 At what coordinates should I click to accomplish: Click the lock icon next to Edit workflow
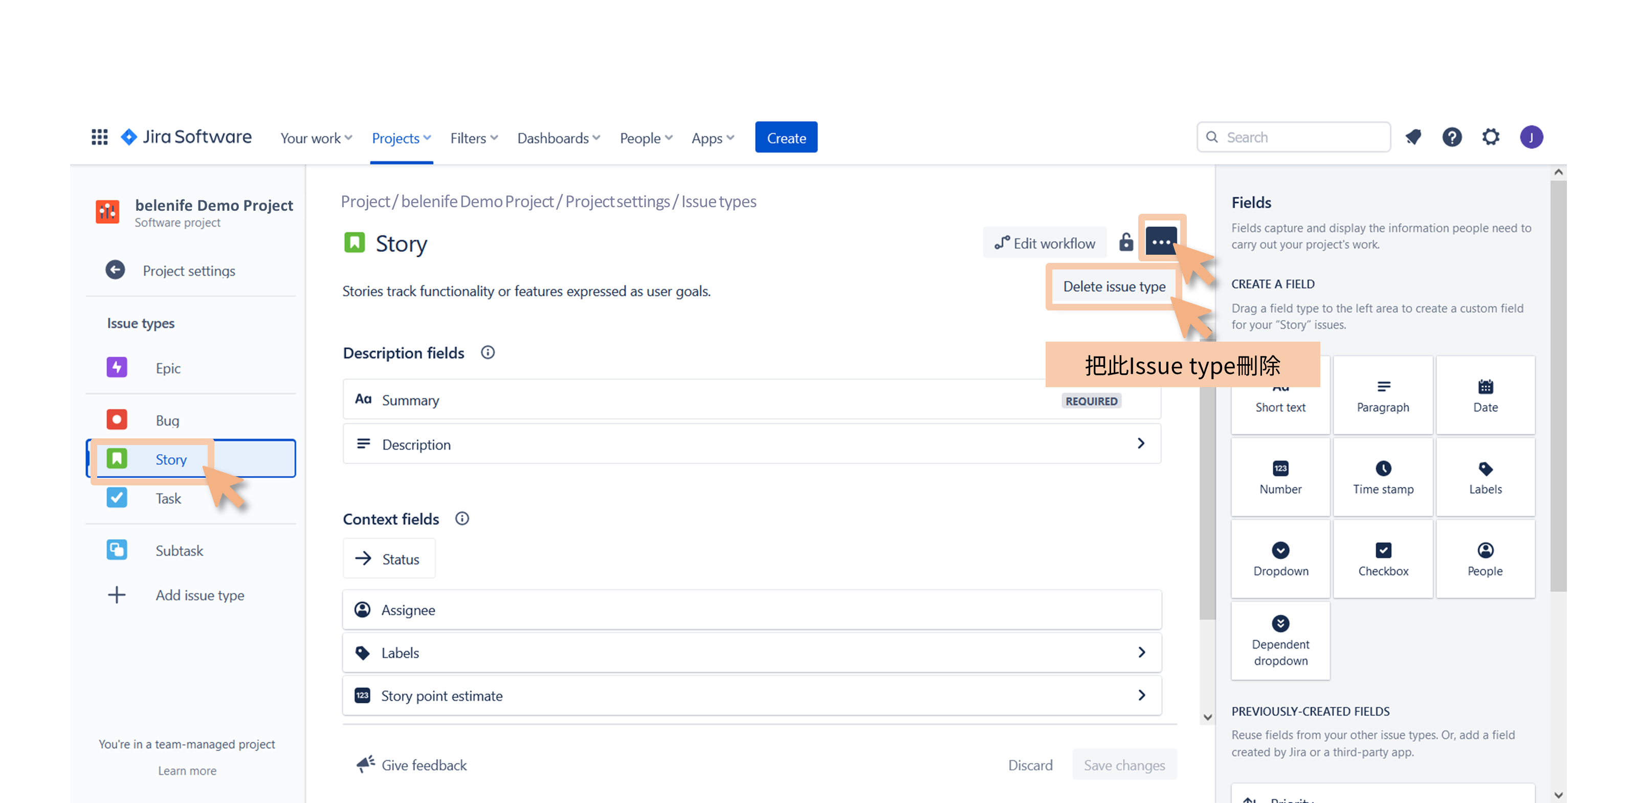pyautogui.click(x=1126, y=242)
